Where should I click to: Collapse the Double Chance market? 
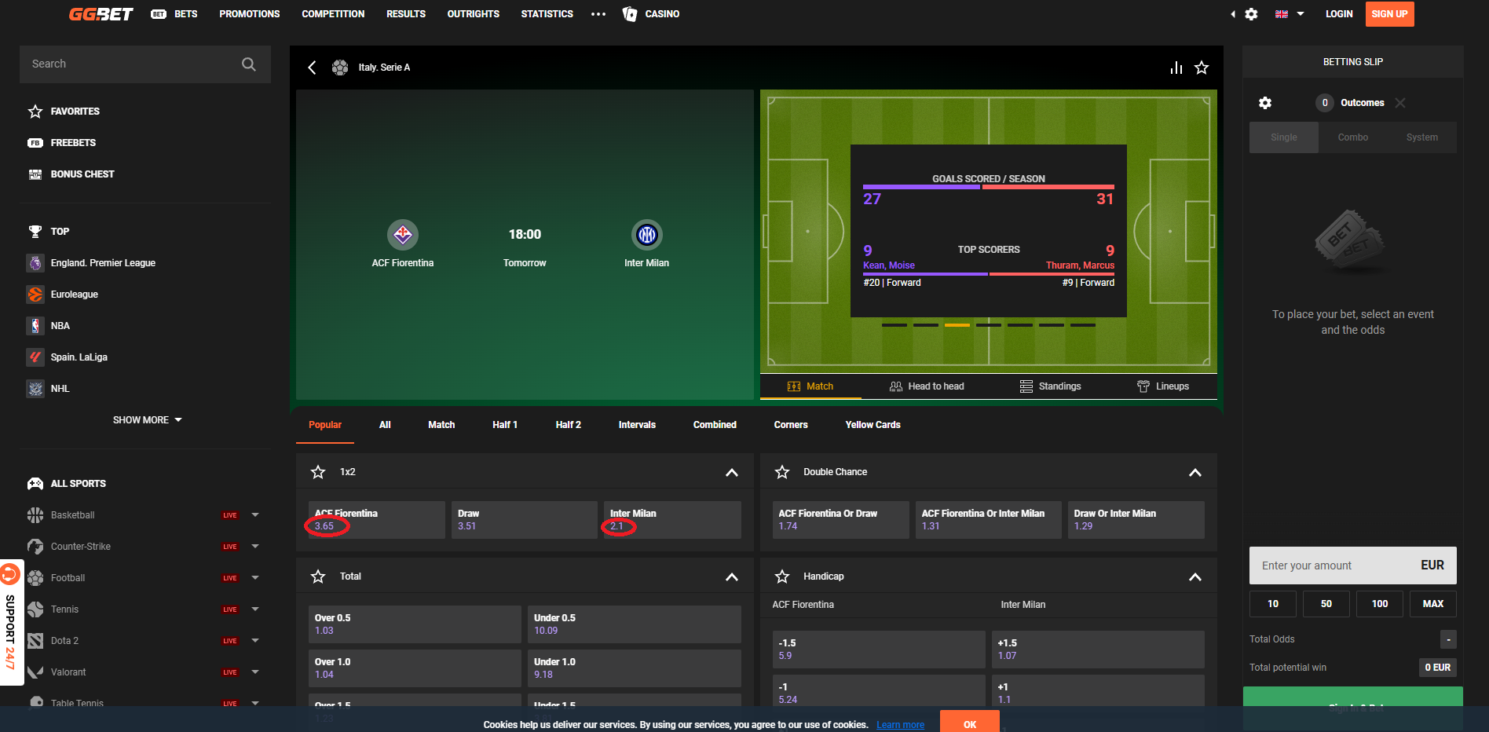coord(1195,472)
